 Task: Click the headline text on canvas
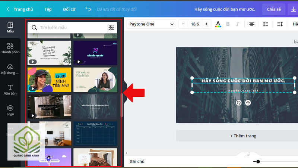(243, 81)
